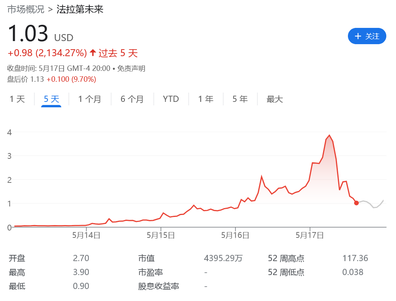Click the 5月17日 date label on axis
The image size is (396, 301).
[310, 236]
